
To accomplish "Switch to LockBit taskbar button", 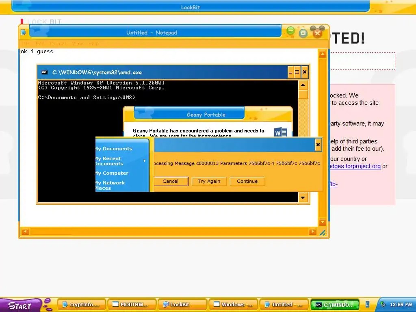I will pyautogui.click(x=182, y=305).
